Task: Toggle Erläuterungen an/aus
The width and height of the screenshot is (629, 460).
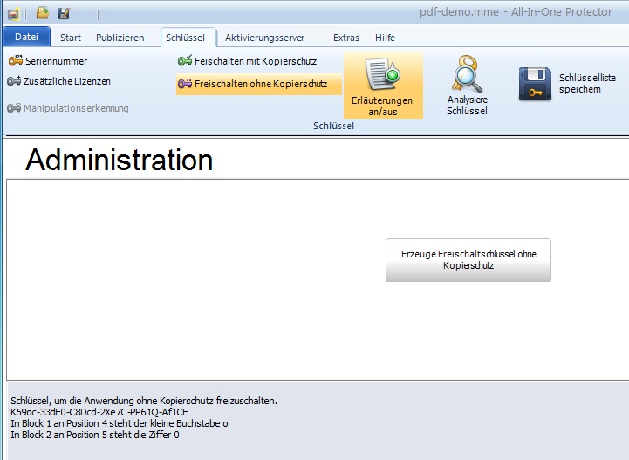Action: (x=382, y=86)
